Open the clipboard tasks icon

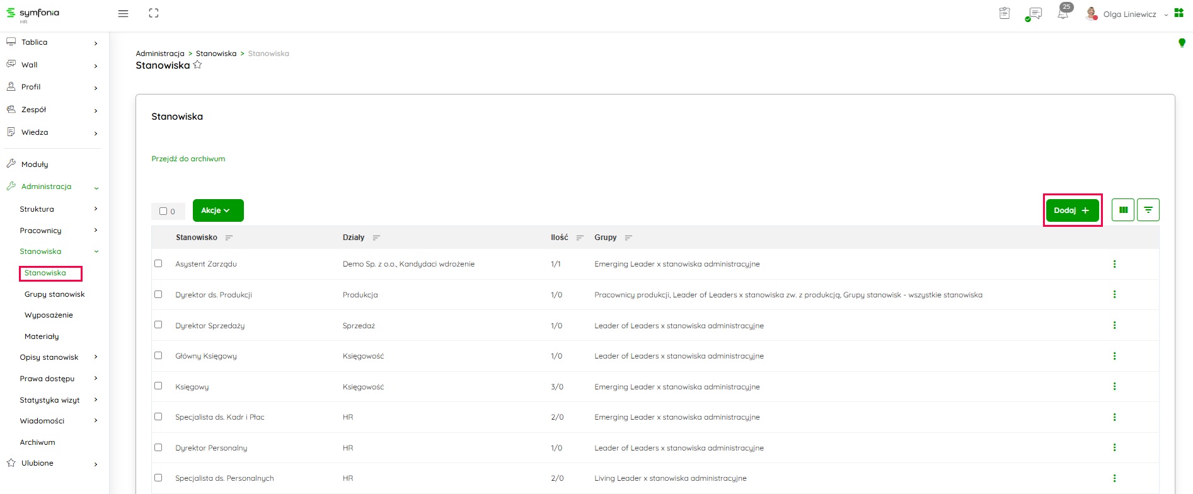click(x=1005, y=13)
